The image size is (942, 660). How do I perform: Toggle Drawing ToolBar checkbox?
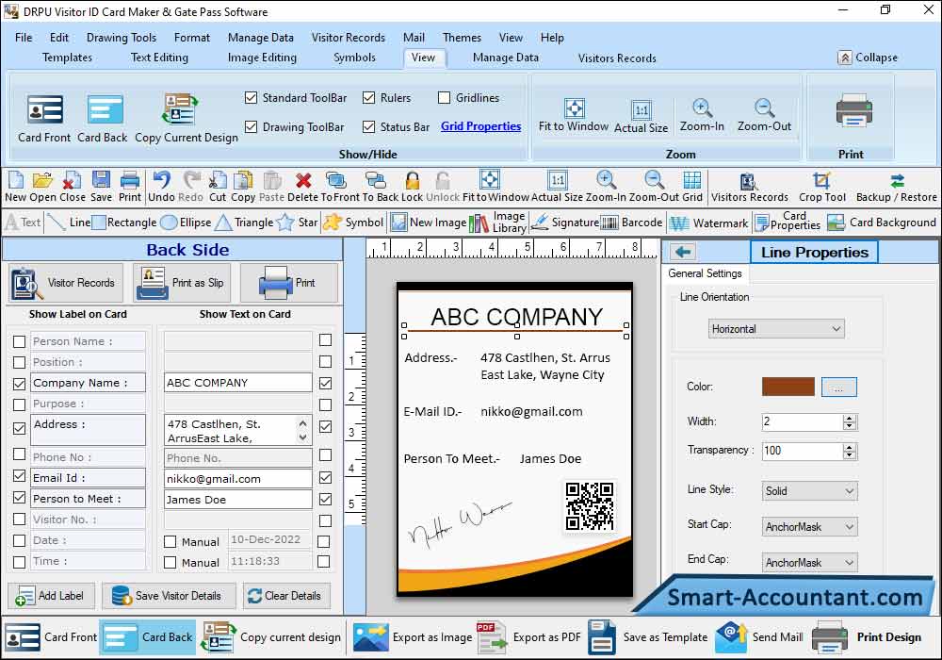[252, 127]
